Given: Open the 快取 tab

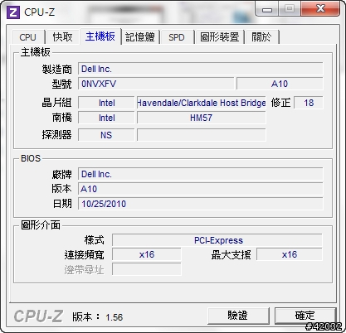Looking at the screenshot, I should 62,37.
